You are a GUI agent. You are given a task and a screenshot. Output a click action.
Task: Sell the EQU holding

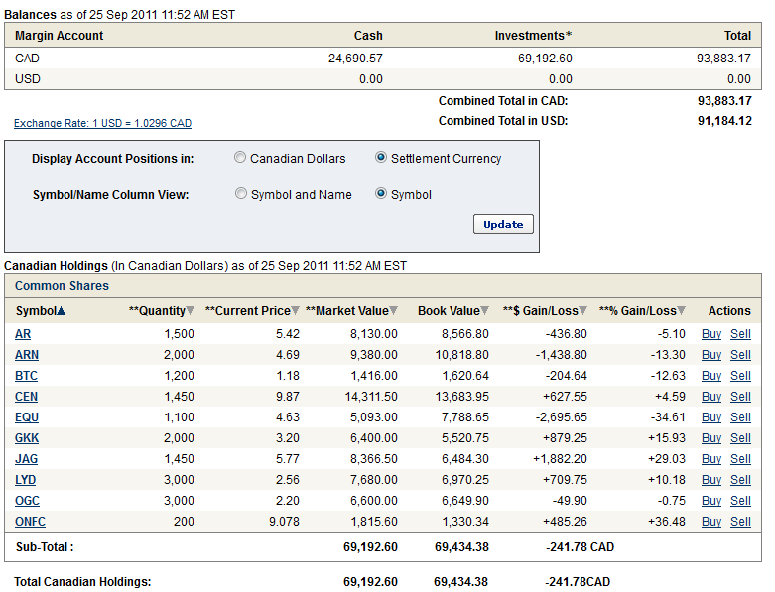[x=740, y=417]
